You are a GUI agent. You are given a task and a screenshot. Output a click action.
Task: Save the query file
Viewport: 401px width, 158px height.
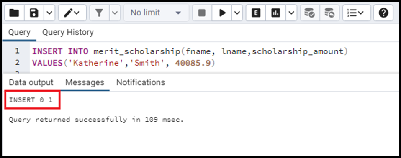(34, 13)
